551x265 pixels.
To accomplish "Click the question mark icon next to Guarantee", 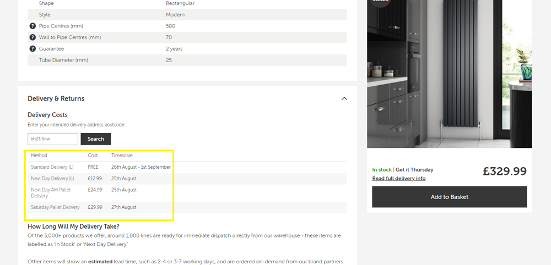I will (33, 49).
